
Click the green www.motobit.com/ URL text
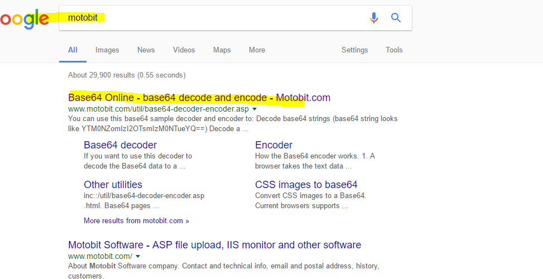(x=100, y=257)
